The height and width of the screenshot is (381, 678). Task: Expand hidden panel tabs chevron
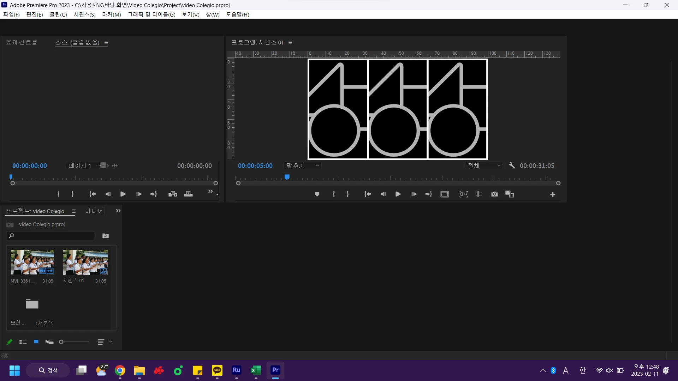point(118,211)
